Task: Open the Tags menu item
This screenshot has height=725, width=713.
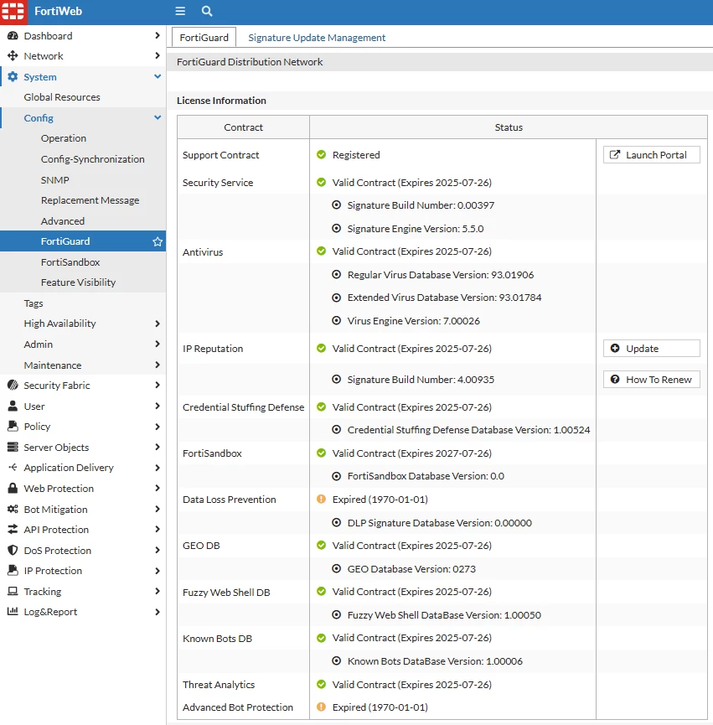Action: [34, 303]
